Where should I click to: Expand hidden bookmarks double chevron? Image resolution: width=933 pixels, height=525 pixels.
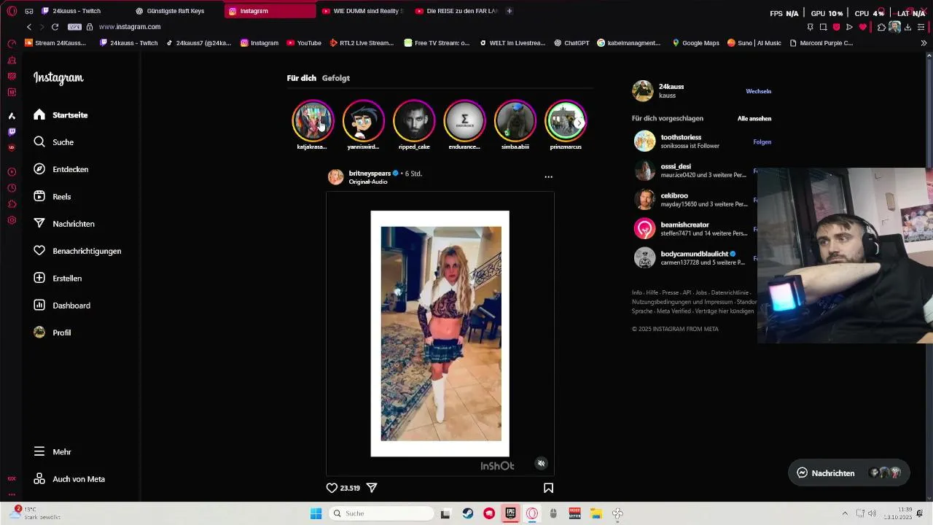coord(924,43)
